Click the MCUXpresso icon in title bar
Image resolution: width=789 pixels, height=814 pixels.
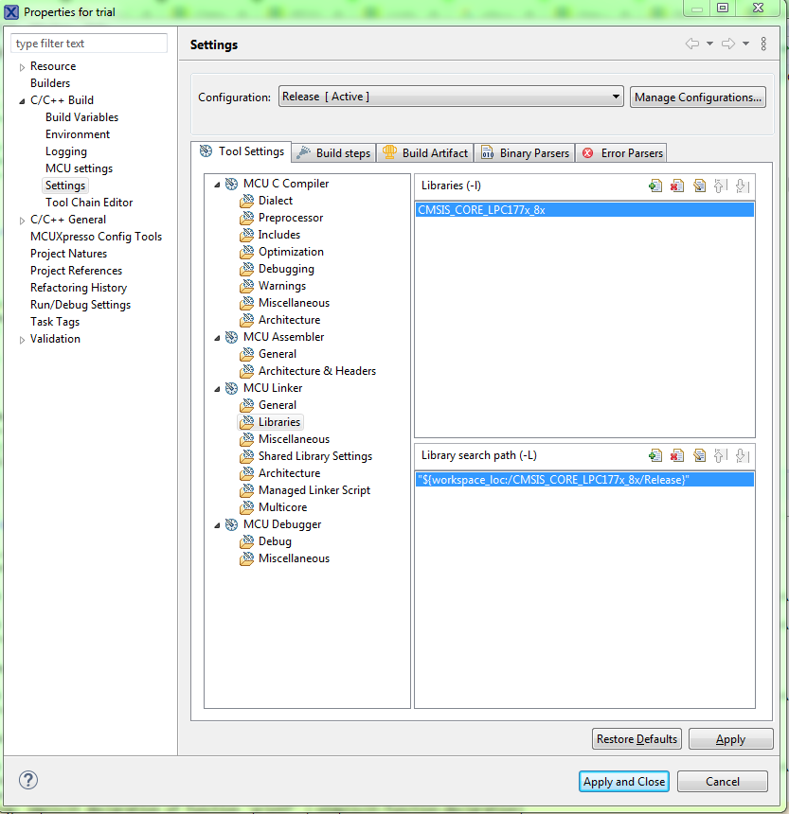[11, 11]
